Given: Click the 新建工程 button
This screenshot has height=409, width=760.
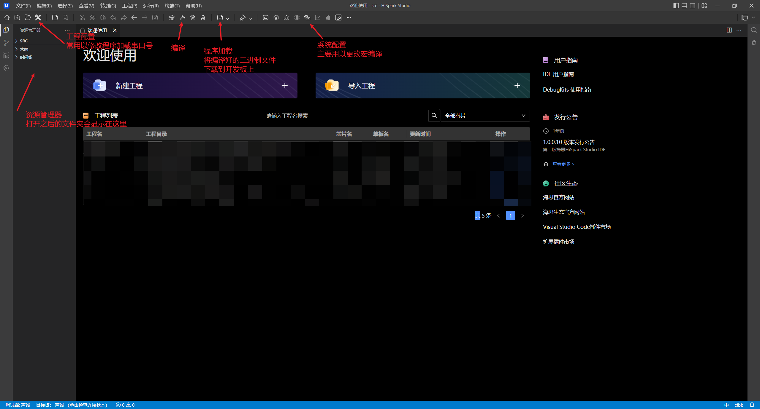Looking at the screenshot, I should (190, 86).
